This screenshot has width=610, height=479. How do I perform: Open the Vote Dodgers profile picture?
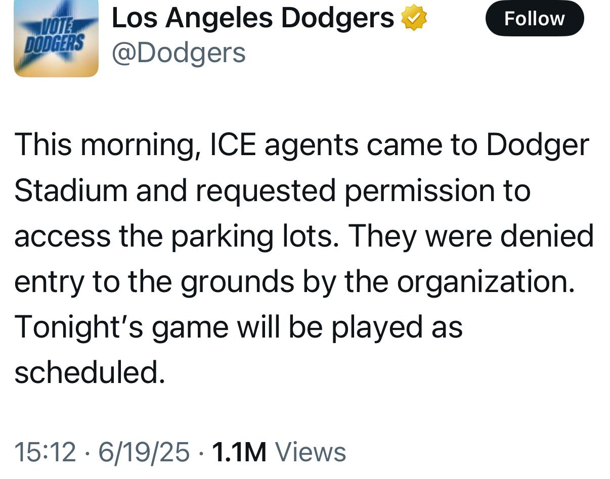click(x=56, y=37)
